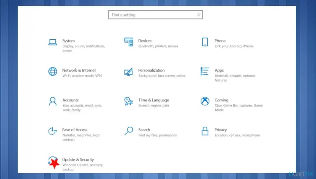The width and height of the screenshot is (316, 179).
Task: Click 'Speech, region, date' description
Action: click(x=154, y=105)
